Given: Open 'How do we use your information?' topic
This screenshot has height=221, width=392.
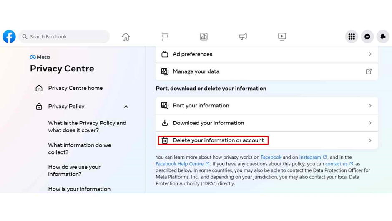Looking at the screenshot, I should pos(74,170).
